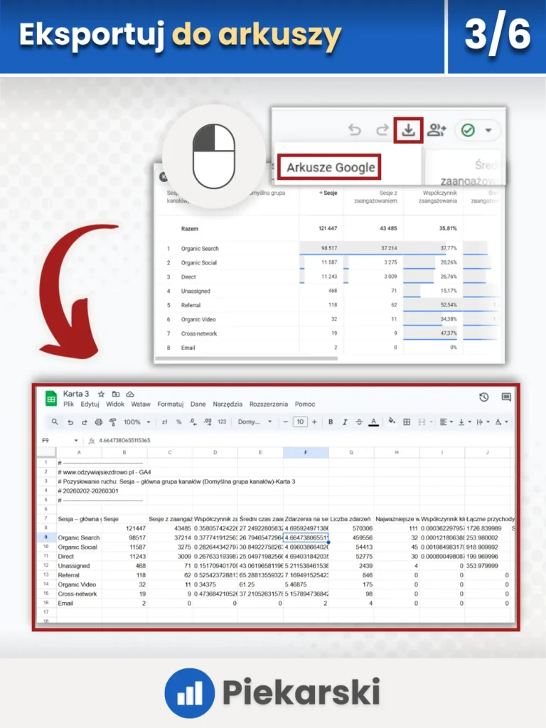Image resolution: width=546 pixels, height=728 pixels.
Task: Toggle italic formatting
Action: coord(345,422)
